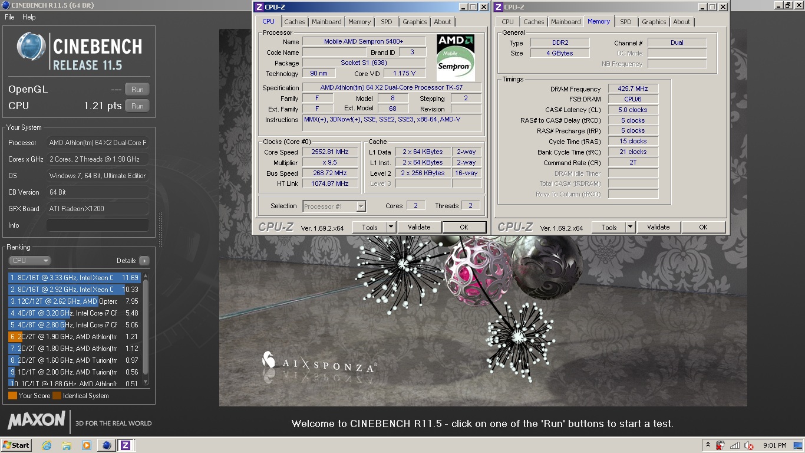This screenshot has height=453, width=805.
Task: Click OK in left CPU-Z window
Action: [x=464, y=227]
